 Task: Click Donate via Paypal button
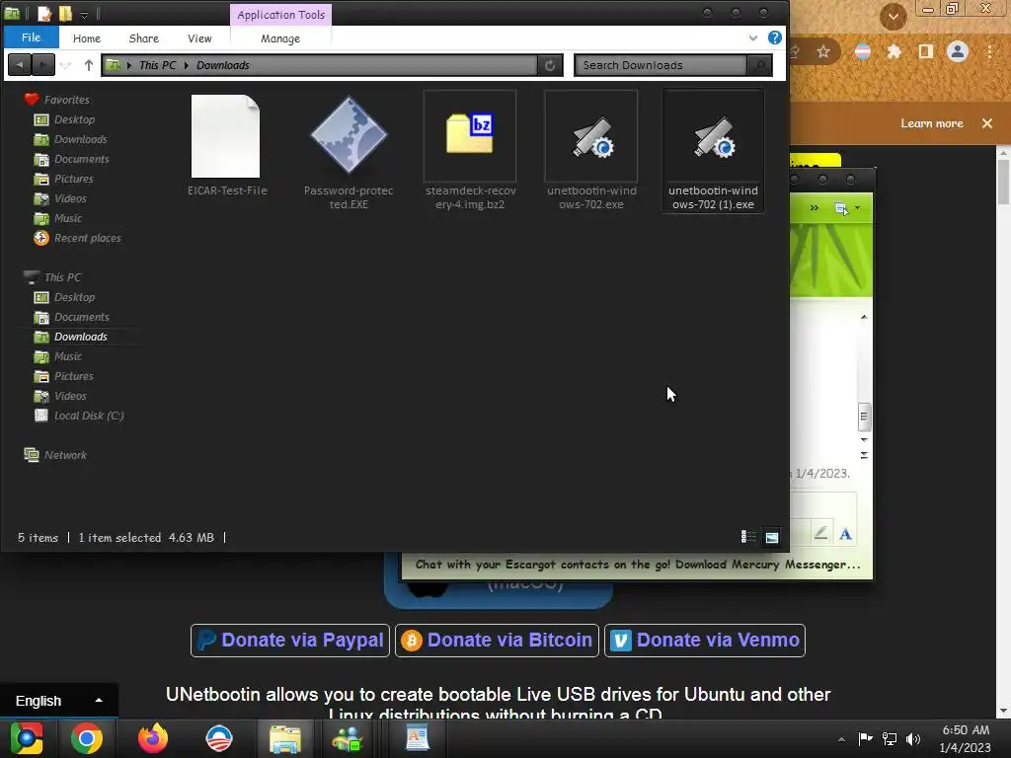(290, 640)
